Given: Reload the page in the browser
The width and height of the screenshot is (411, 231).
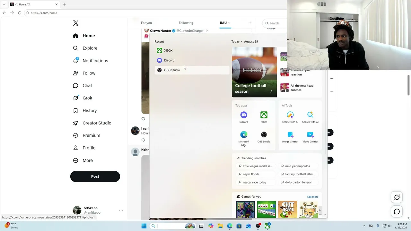Looking at the screenshot, I should [20, 13].
